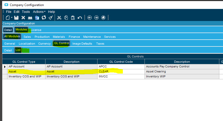The width and height of the screenshot is (223, 121).
Task: Click Description header next to GL Control Code
Action: [x=182, y=62]
